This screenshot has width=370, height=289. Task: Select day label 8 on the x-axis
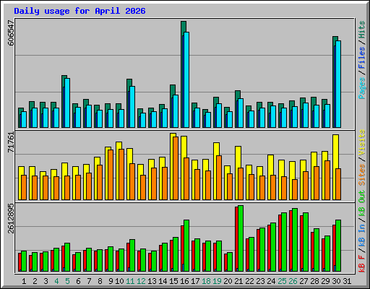100,281
